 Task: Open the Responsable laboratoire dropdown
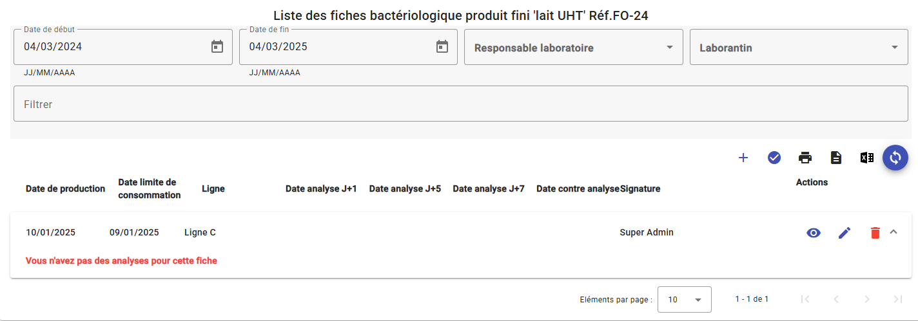point(574,47)
